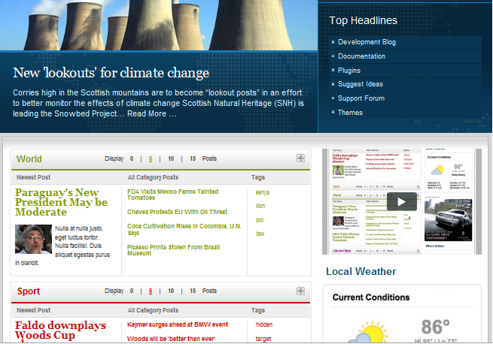
Task: Click the Top Headlines heading
Action: 363,20
